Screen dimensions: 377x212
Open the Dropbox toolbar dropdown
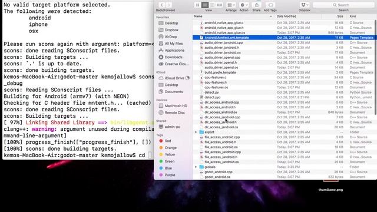pos(305,5)
